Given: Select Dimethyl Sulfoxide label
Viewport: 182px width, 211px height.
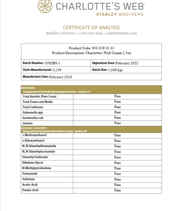Looking at the screenshot, I should tap(35, 157).
